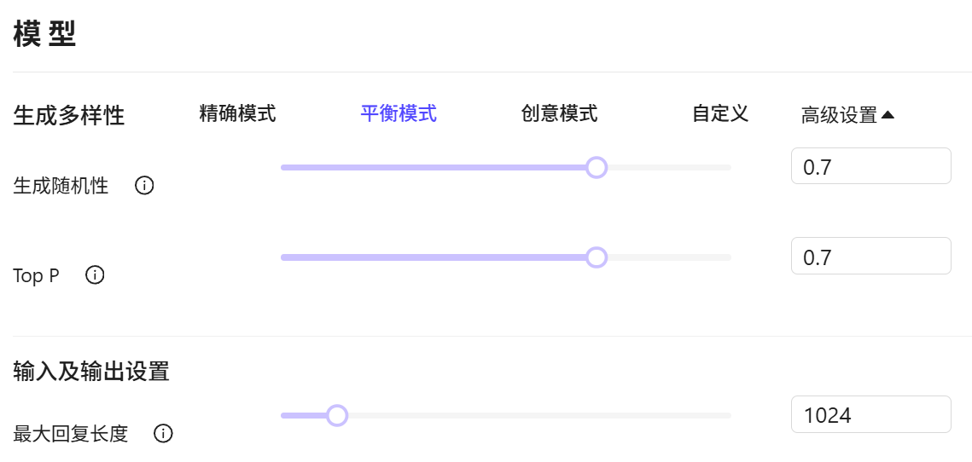Image resolution: width=972 pixels, height=462 pixels.
Task: Click the 生成随机性 value input field
Action: click(x=870, y=166)
